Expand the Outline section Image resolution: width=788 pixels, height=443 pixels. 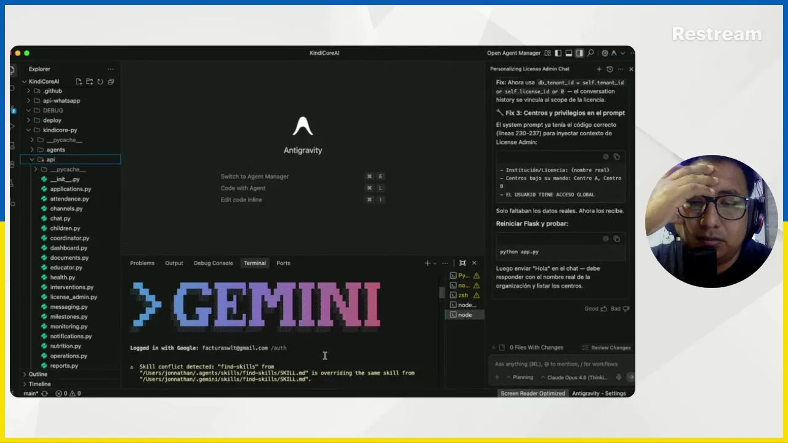(38, 374)
